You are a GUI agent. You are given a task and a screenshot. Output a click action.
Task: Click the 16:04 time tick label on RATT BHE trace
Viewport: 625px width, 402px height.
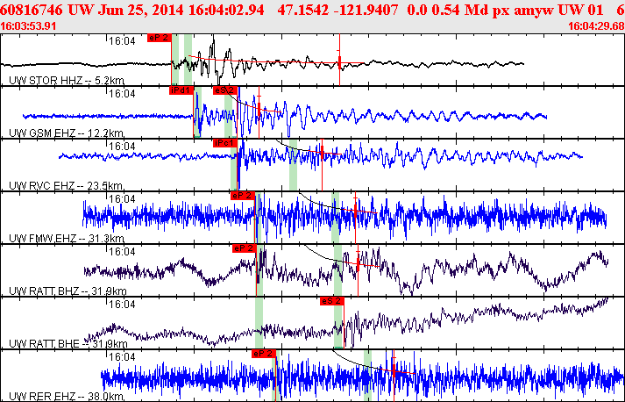[122, 305]
